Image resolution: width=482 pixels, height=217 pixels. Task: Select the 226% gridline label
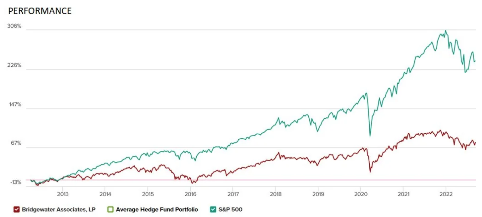14,65
